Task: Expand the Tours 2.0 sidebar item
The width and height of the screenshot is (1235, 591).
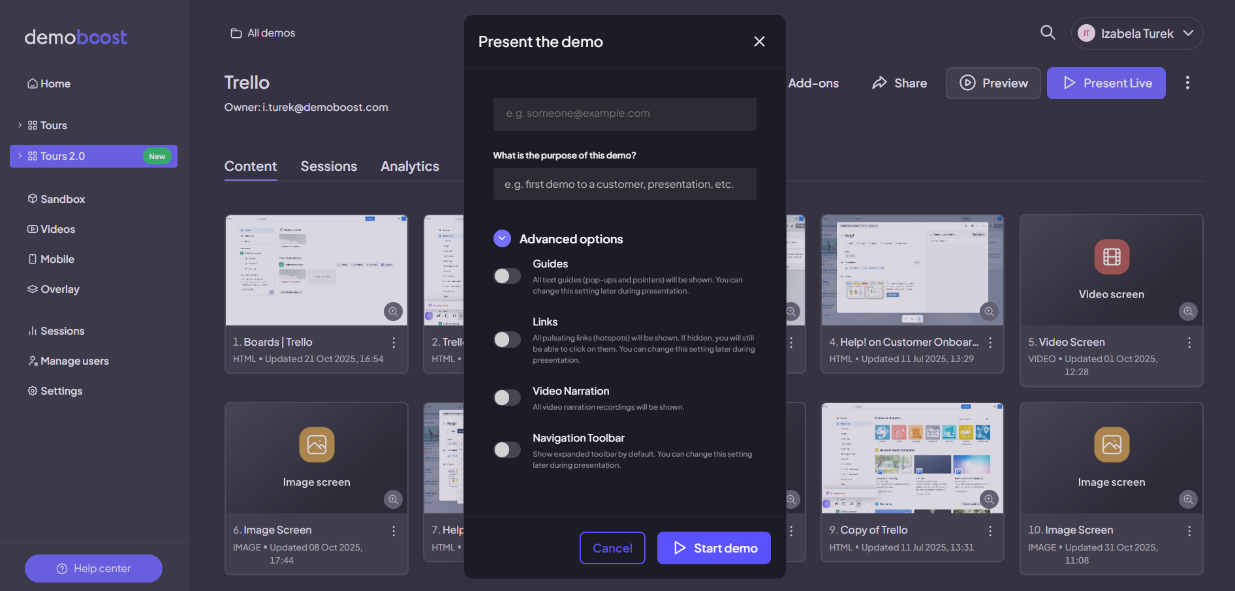Action: coord(20,156)
